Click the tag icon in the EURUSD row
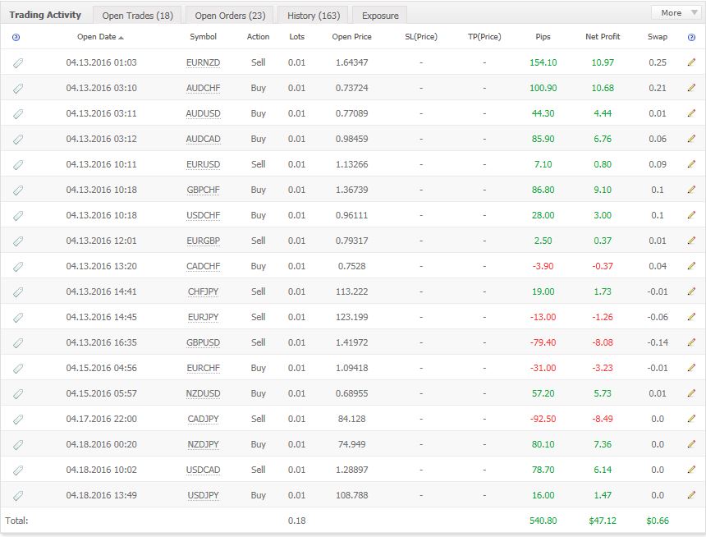The width and height of the screenshot is (706, 537). (x=18, y=165)
